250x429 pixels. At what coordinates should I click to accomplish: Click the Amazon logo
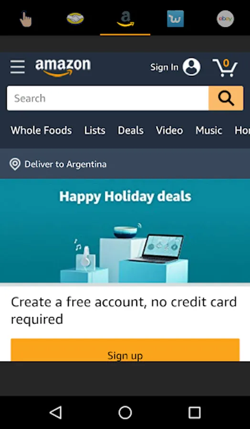coord(63,67)
